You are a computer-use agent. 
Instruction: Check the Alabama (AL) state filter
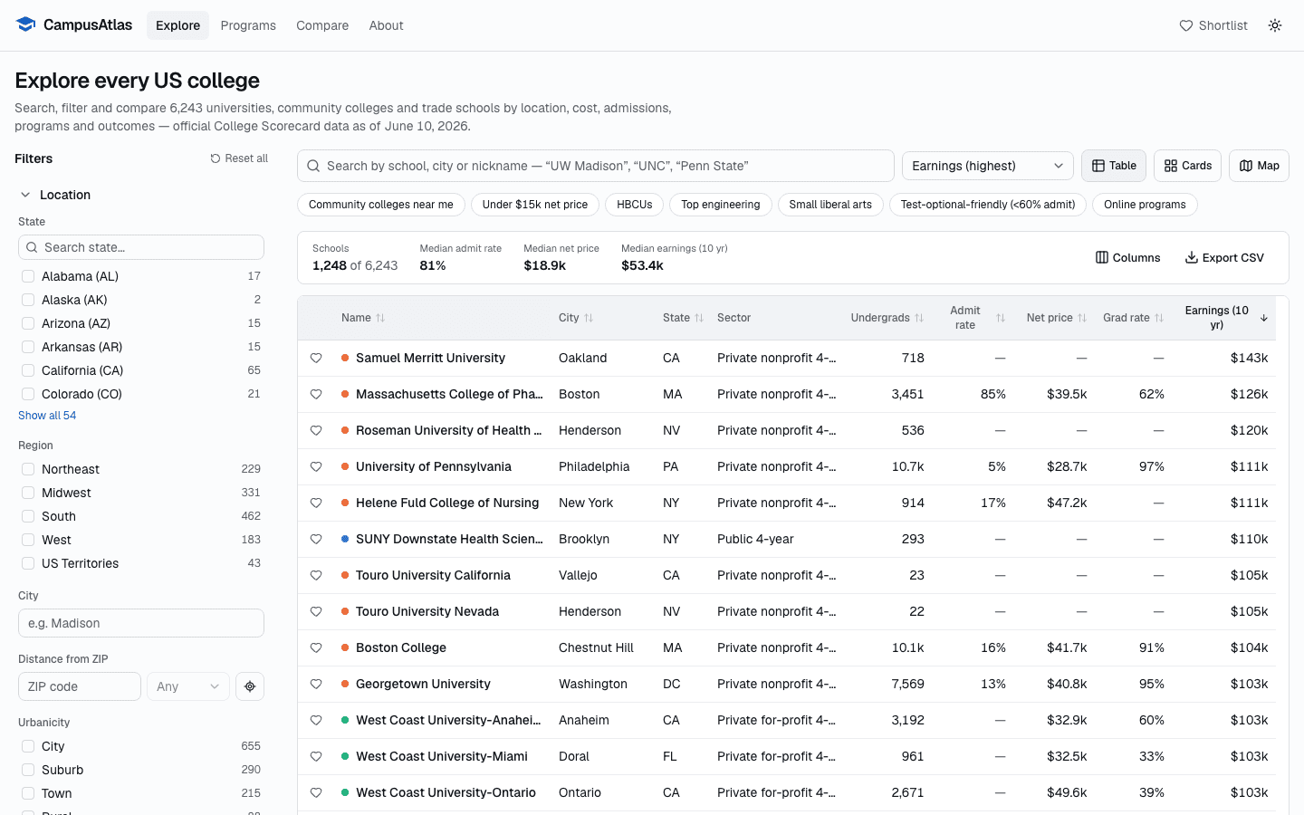click(28, 276)
